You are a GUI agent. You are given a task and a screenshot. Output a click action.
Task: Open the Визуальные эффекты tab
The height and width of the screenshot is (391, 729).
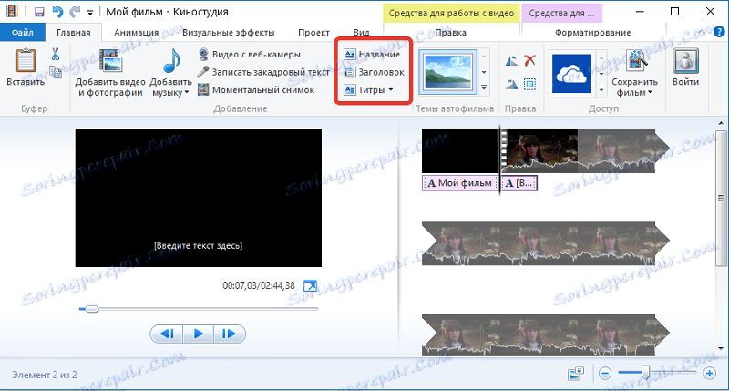click(229, 33)
